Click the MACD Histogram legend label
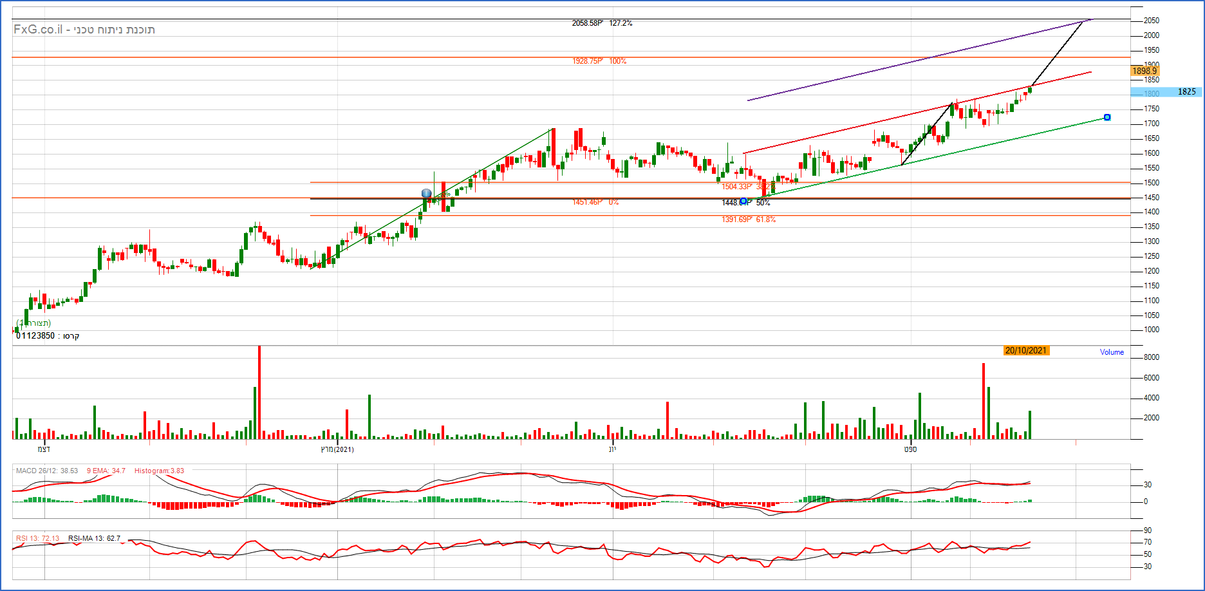 [x=159, y=471]
